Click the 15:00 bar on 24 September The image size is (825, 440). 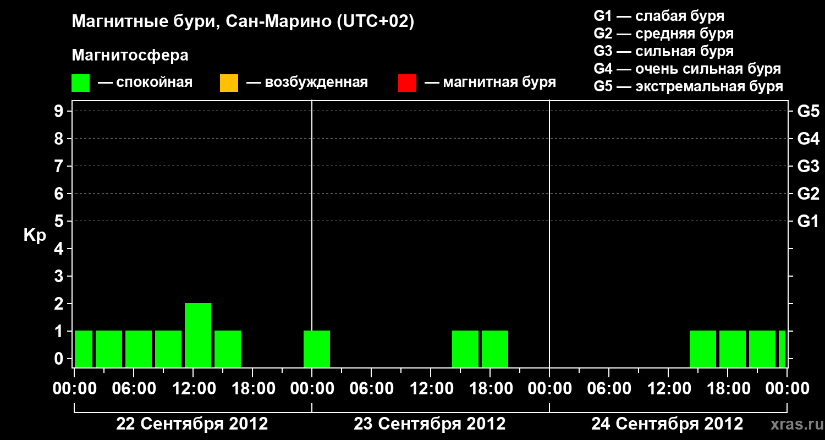[x=703, y=349]
